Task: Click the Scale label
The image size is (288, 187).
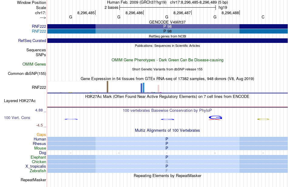Action: click(41, 8)
